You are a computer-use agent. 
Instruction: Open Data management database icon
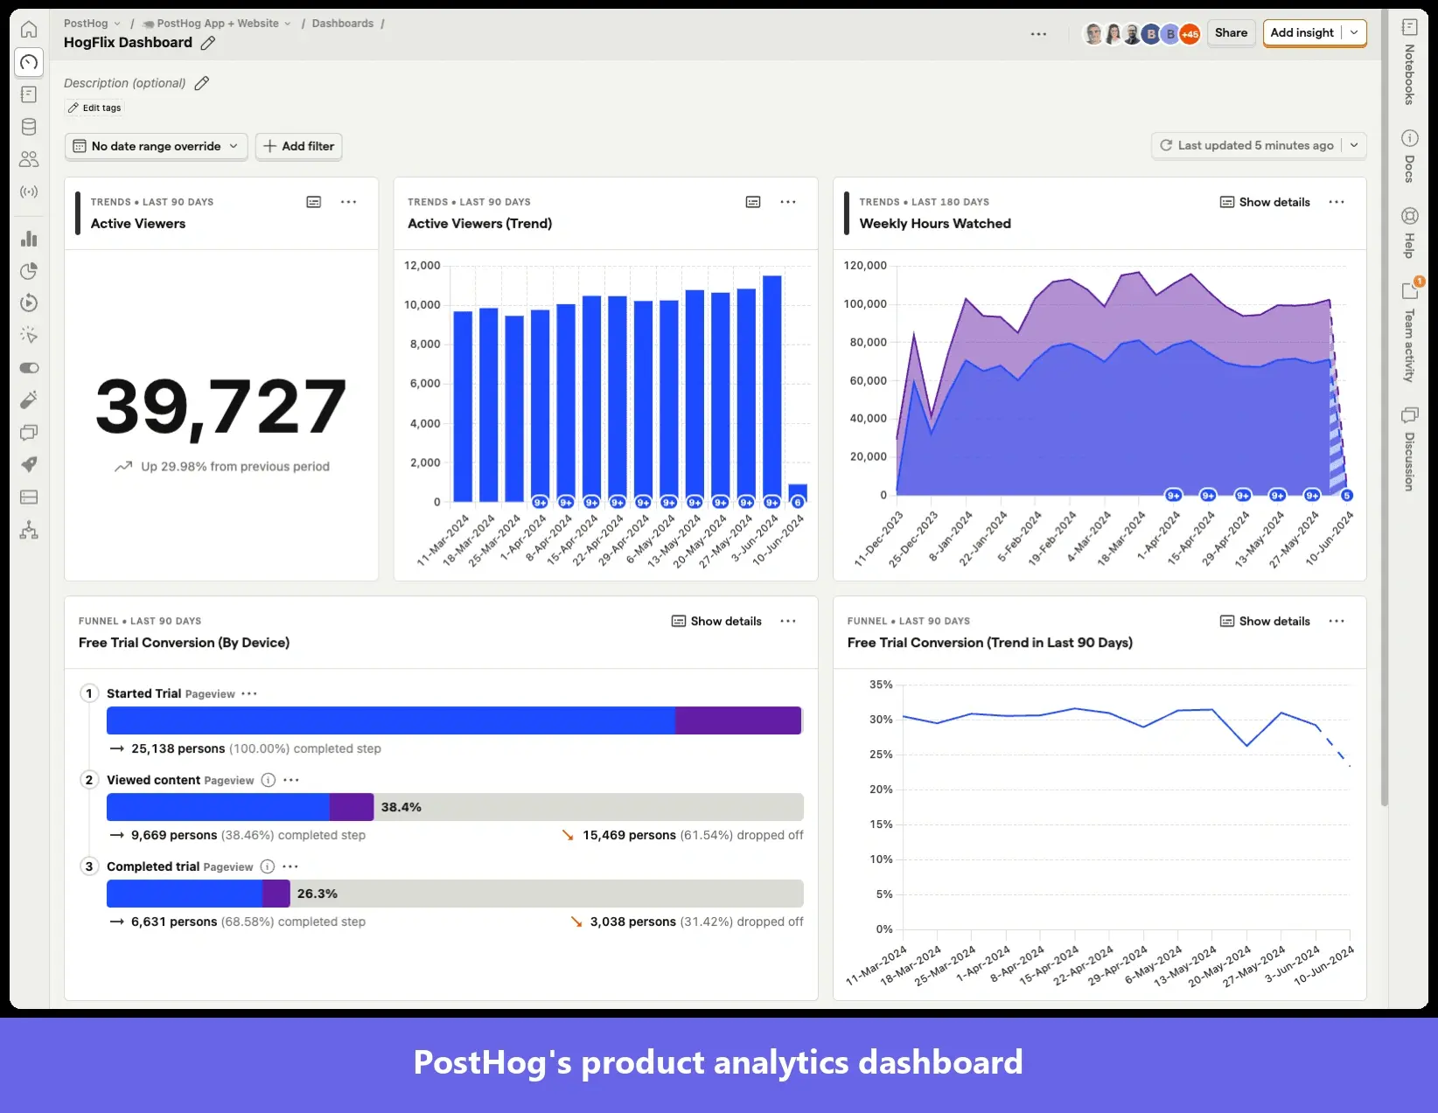click(x=29, y=127)
